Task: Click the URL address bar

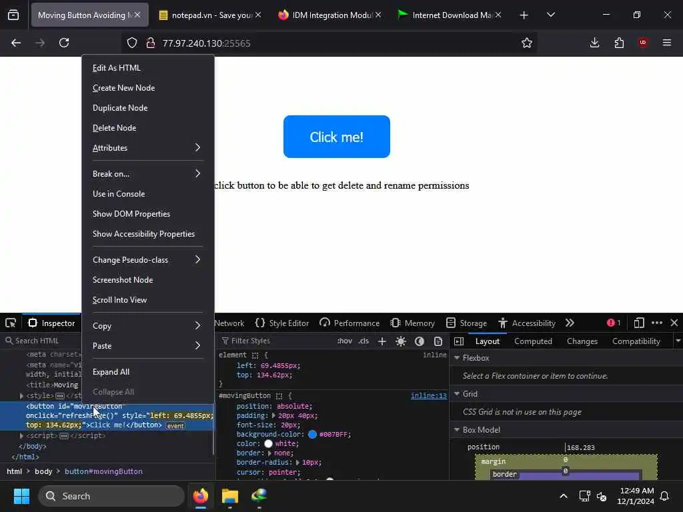Action: (329, 43)
